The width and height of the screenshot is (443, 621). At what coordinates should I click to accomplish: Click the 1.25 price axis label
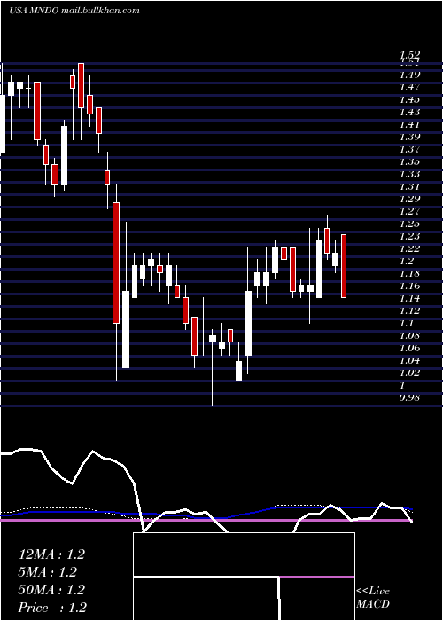click(x=409, y=224)
